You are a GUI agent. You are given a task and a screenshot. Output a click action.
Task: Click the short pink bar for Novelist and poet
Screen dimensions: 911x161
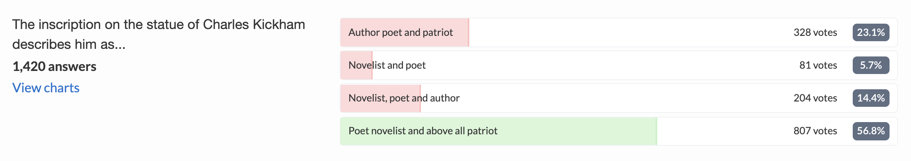pyautogui.click(x=356, y=65)
